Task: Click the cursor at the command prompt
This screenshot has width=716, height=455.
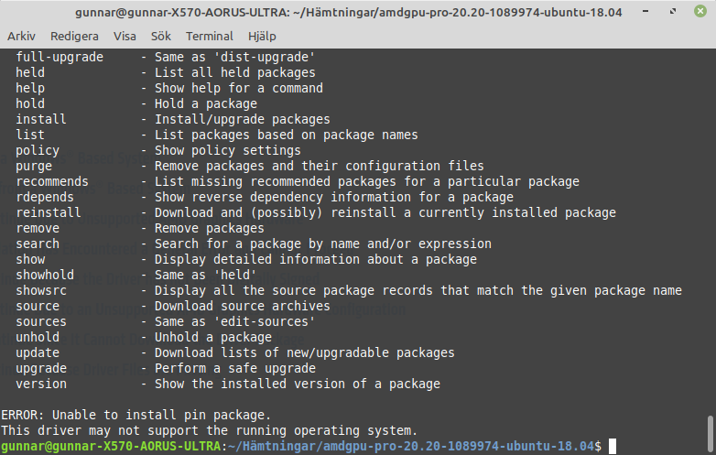Action: 613,446
